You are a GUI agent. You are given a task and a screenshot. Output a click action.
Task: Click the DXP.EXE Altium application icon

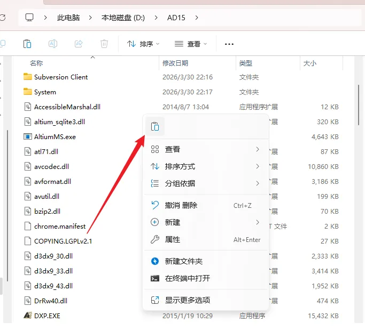28,316
